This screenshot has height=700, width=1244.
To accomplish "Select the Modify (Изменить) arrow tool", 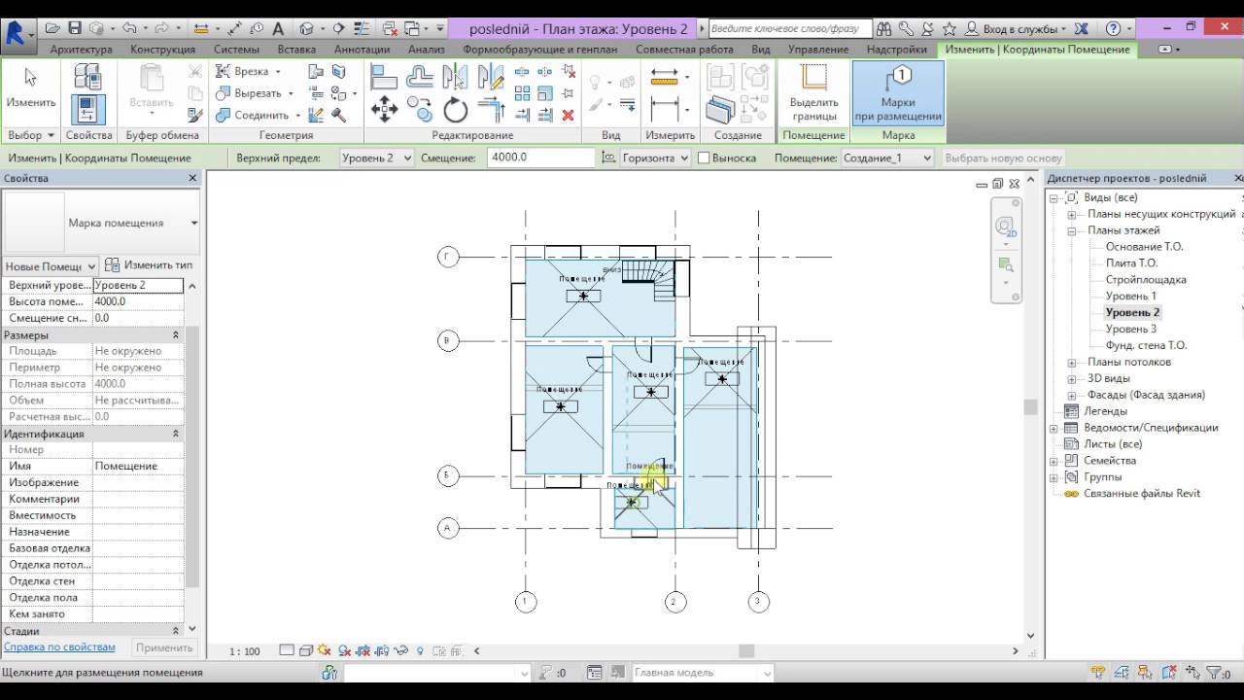I will 30,87.
